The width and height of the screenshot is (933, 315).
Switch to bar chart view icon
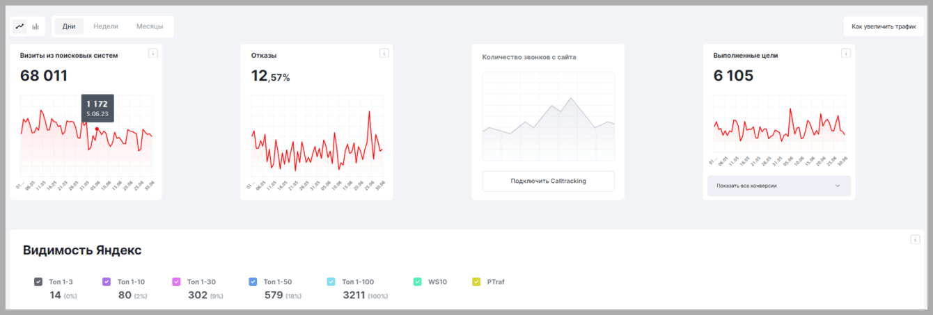point(36,26)
